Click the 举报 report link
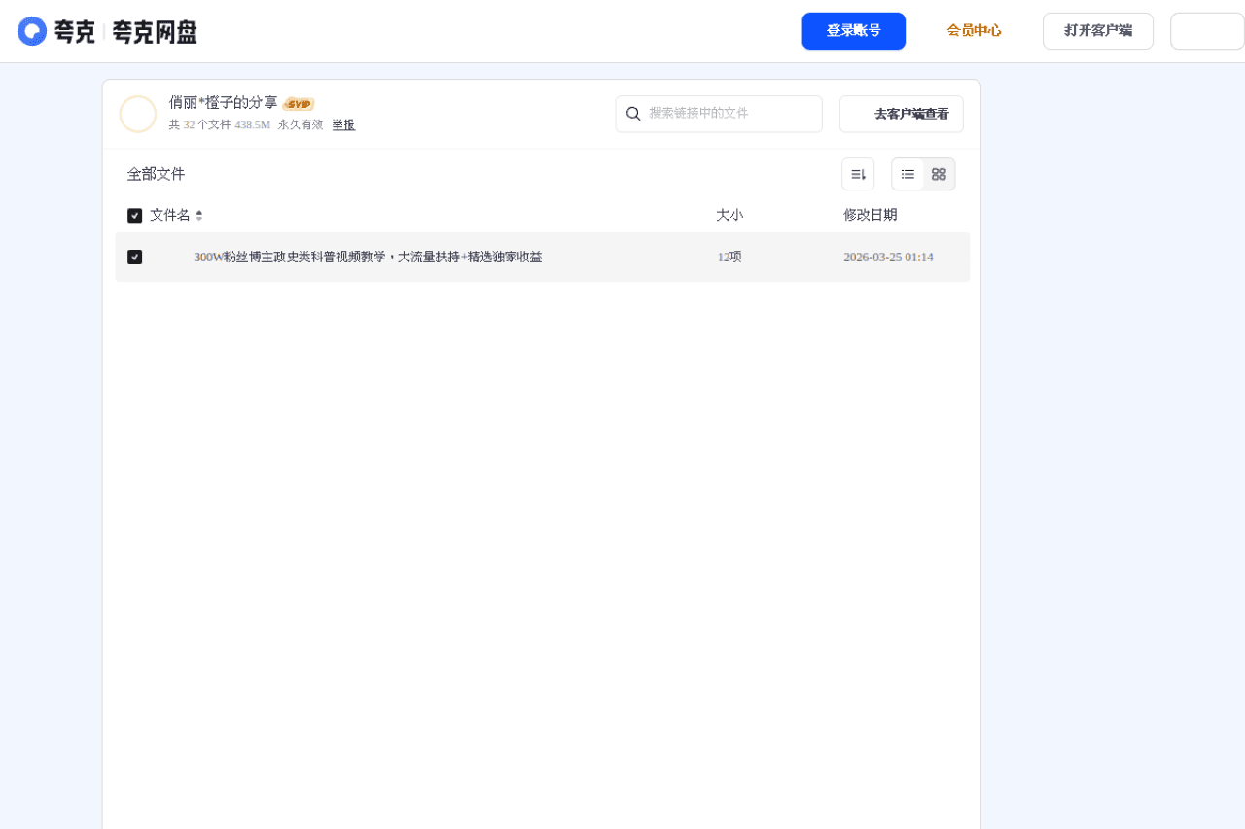1245x829 pixels. [x=342, y=124]
